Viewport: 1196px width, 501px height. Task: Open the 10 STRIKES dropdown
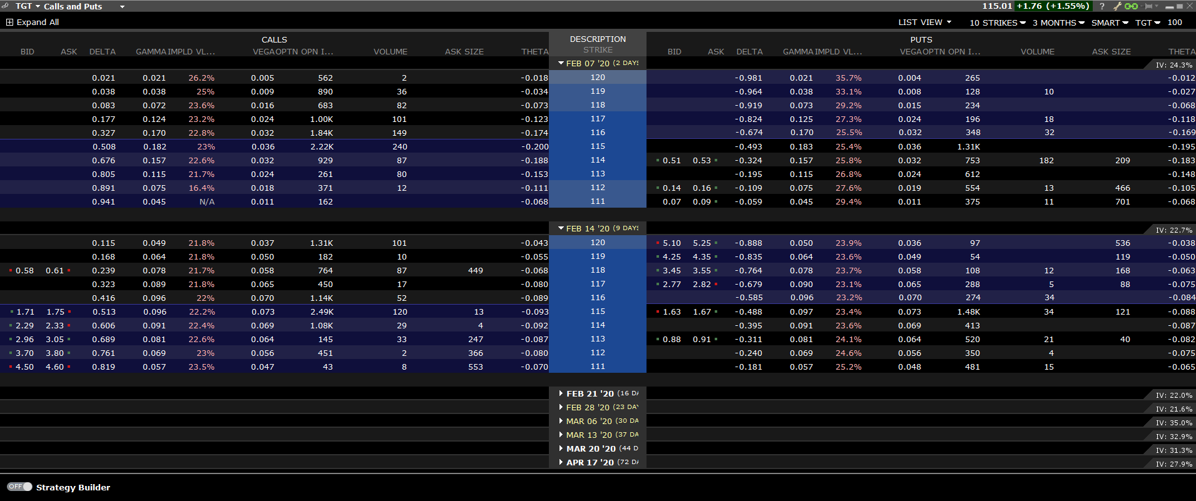click(998, 23)
